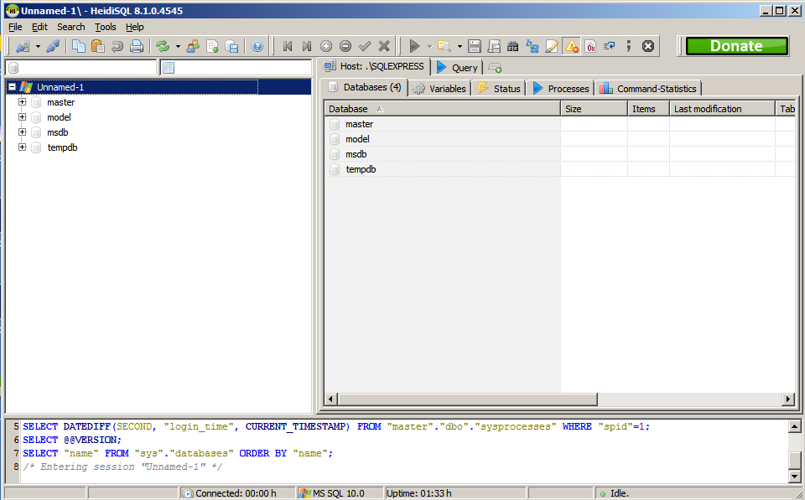Click the Save floppy disk icon
The height and width of the screenshot is (500, 805).
[x=475, y=47]
